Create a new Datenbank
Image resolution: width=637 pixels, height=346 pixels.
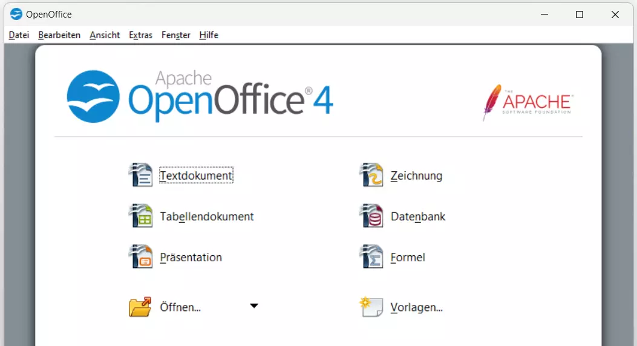point(418,217)
